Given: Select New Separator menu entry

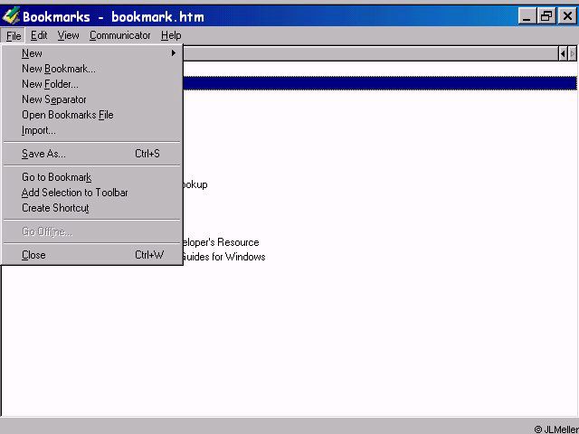Looking at the screenshot, I should pyautogui.click(x=92, y=99).
